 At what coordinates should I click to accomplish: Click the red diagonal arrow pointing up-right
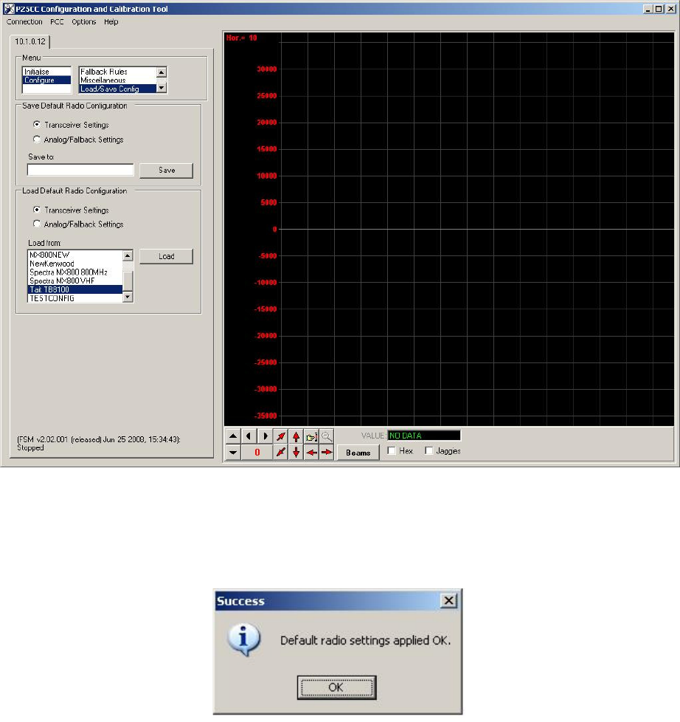tap(281, 436)
